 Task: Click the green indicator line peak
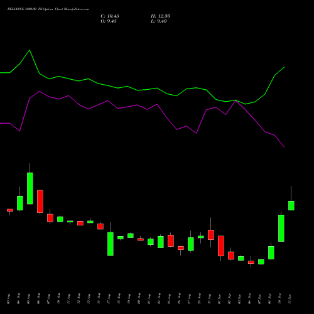point(30,50)
